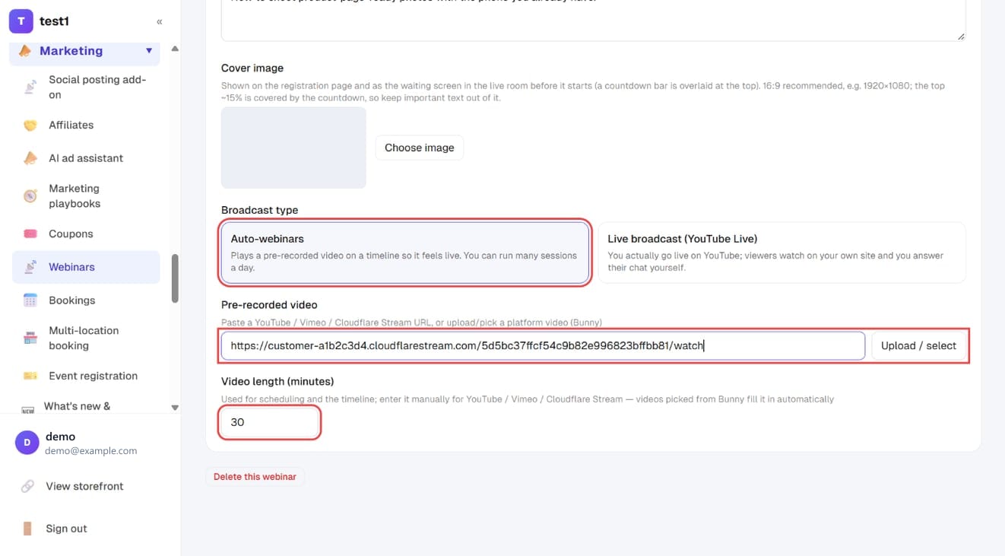Click the test1 workspace name

pos(54,21)
